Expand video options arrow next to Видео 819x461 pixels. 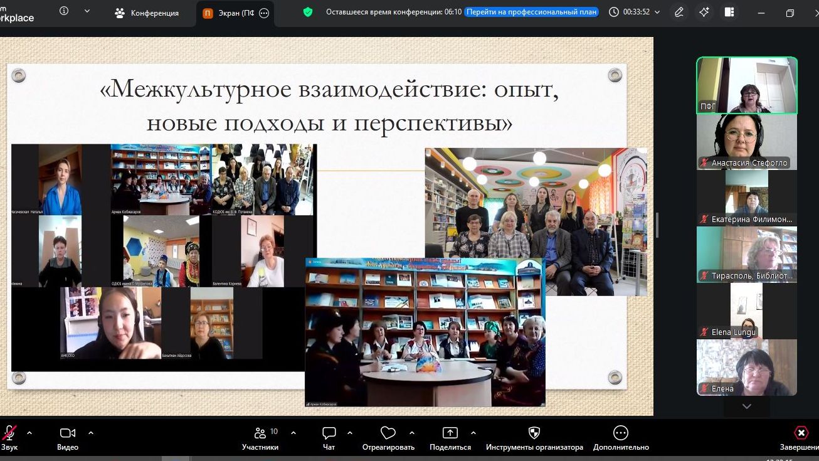pyautogui.click(x=91, y=433)
